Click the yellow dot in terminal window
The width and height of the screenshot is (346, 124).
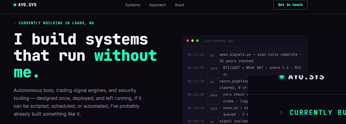(x=193, y=41)
